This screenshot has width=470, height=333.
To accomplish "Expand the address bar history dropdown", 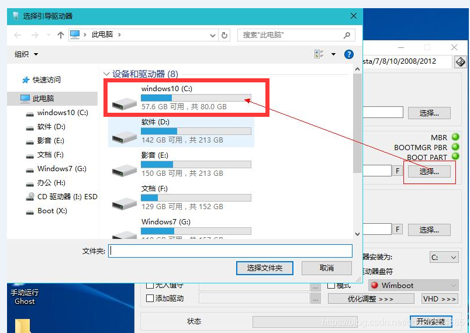I will (x=213, y=35).
